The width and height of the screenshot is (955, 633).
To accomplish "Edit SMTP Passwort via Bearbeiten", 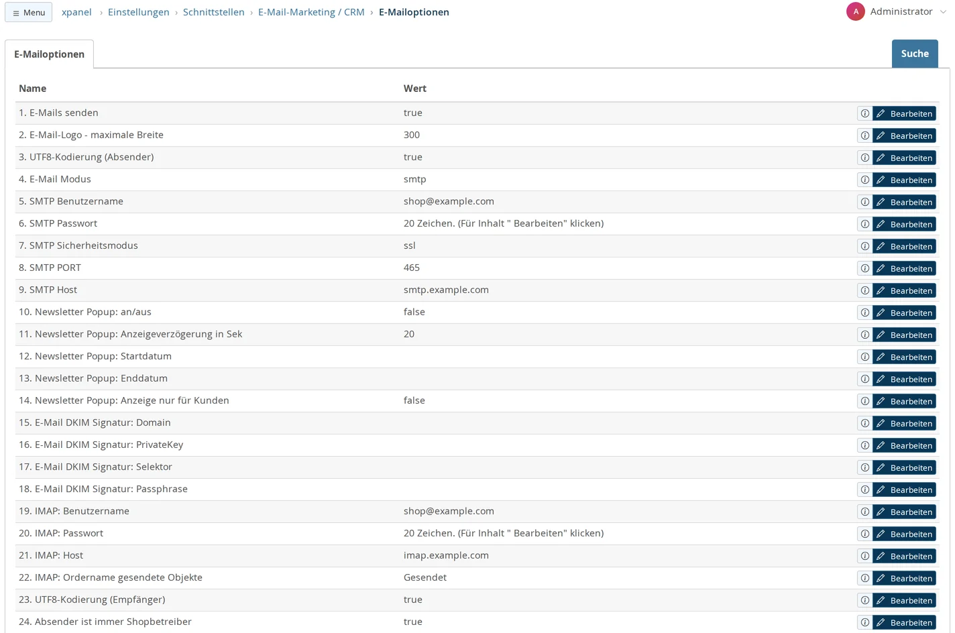I will 904,224.
